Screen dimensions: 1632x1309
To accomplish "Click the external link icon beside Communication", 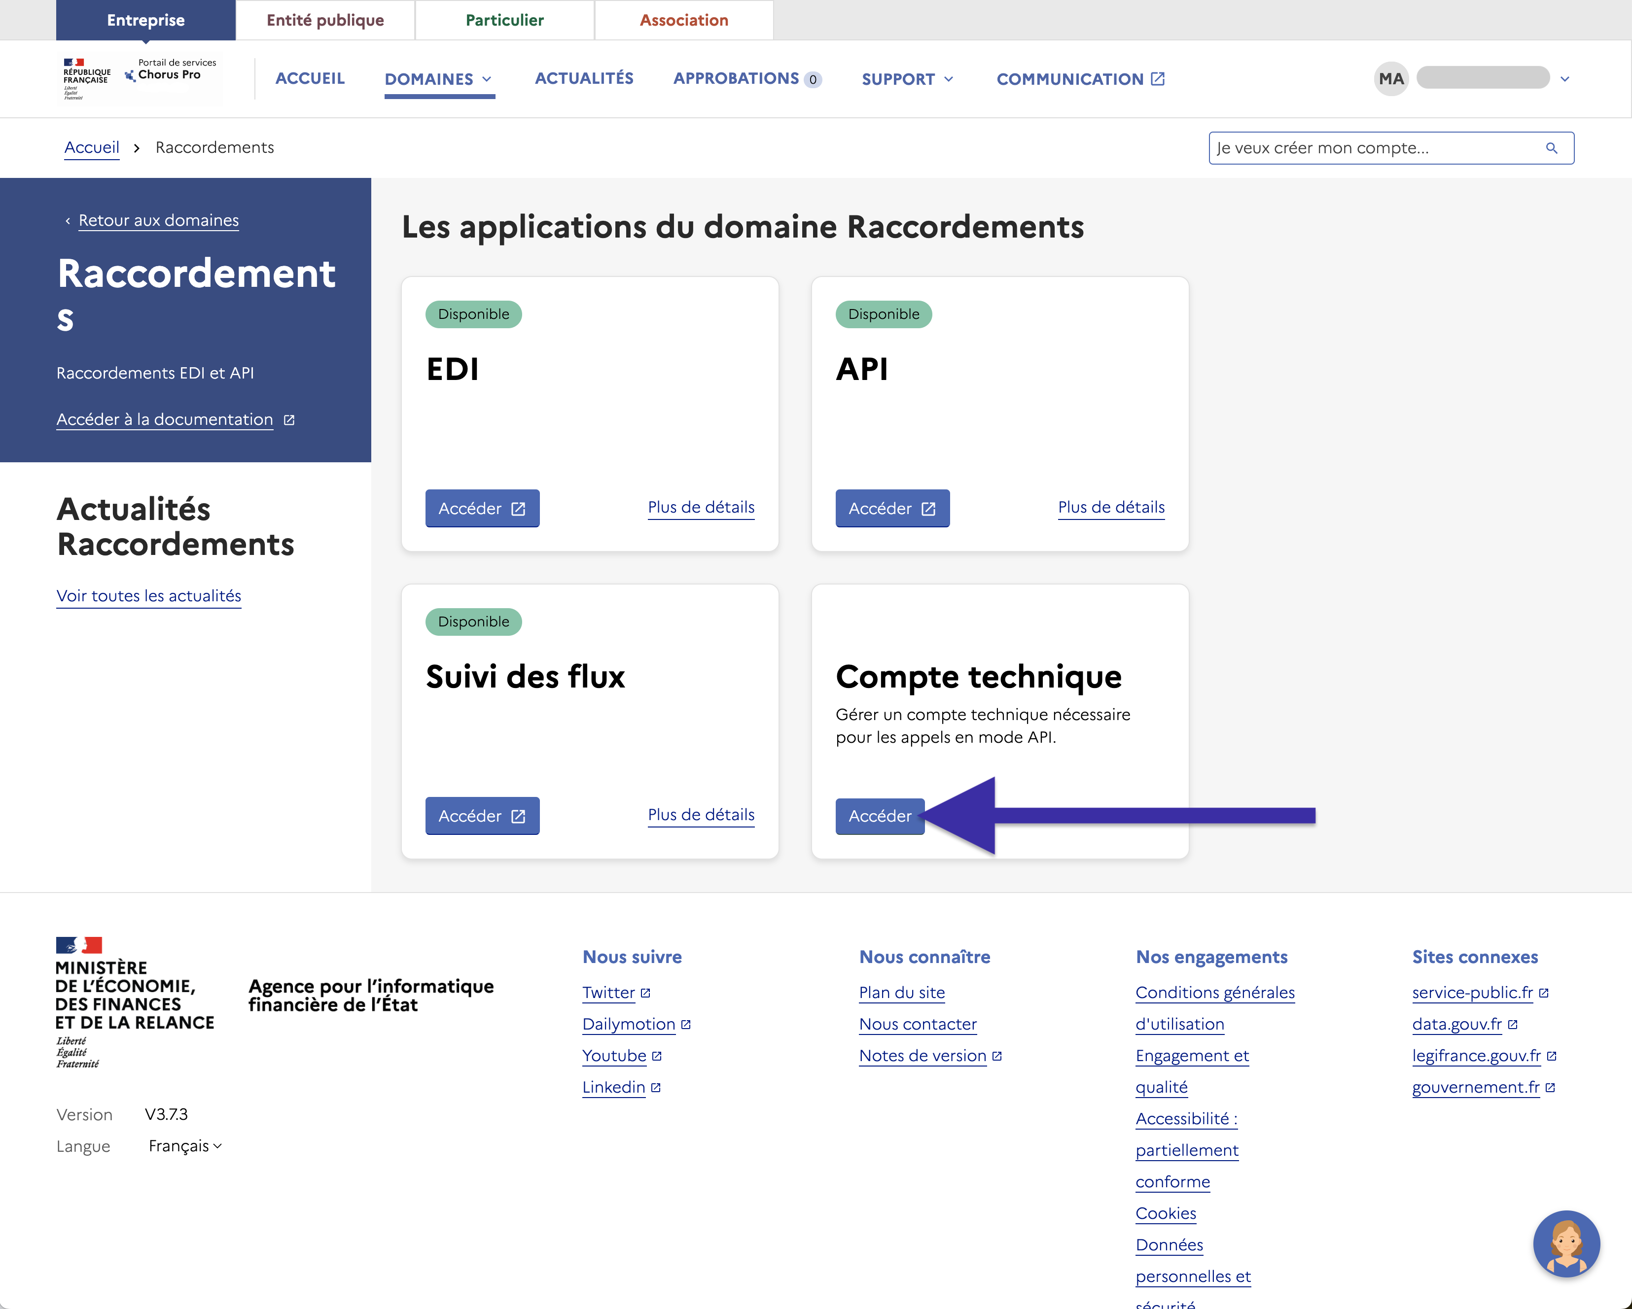I will (x=1157, y=79).
